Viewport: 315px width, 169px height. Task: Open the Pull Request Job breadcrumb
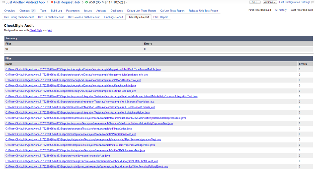67,2
